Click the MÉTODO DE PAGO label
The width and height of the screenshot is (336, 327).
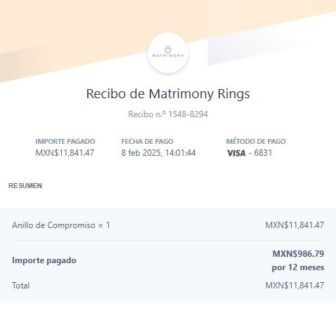click(x=256, y=141)
